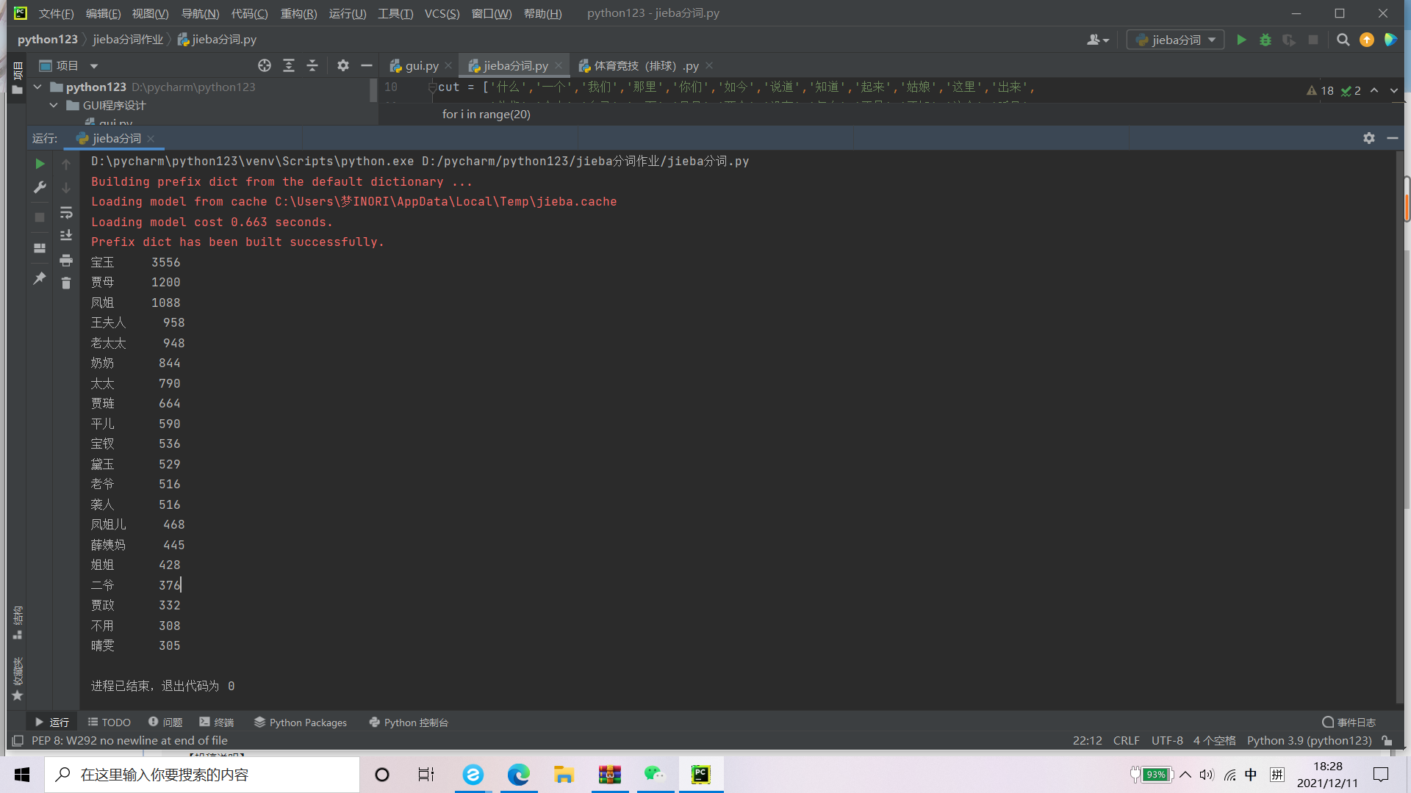
Task: Click the green Run button in top toolbar
Action: 1241,40
